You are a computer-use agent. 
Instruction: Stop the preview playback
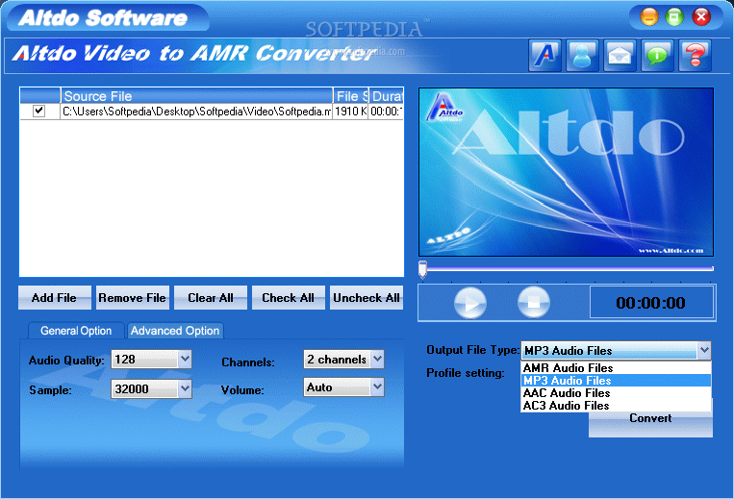click(534, 303)
